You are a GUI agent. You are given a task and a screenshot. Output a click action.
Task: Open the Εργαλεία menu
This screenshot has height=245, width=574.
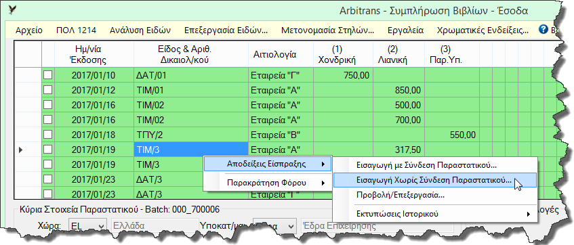[406, 30]
